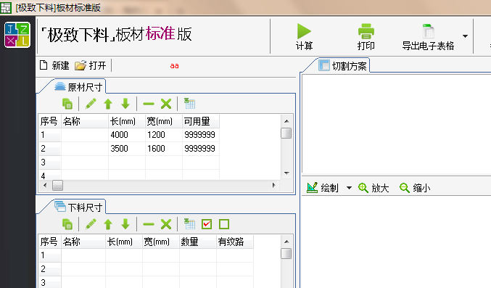Click the green 计算 play icon
The image size is (491, 288).
[x=304, y=31]
